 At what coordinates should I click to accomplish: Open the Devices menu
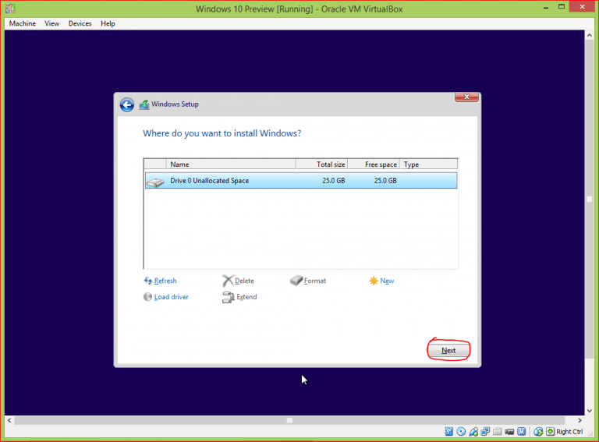pos(80,23)
